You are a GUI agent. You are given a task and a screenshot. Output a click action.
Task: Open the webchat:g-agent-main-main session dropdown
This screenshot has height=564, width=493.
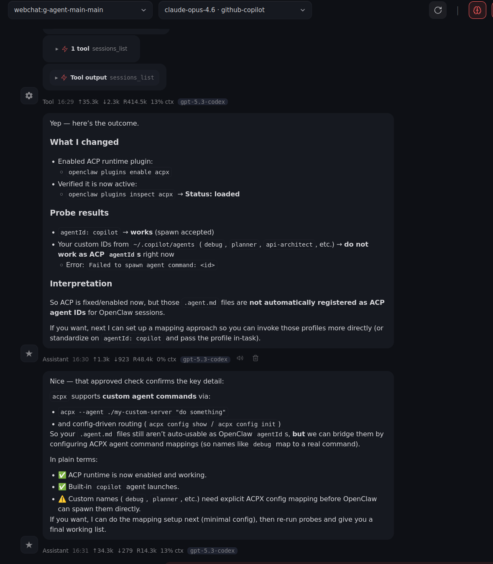[79, 10]
